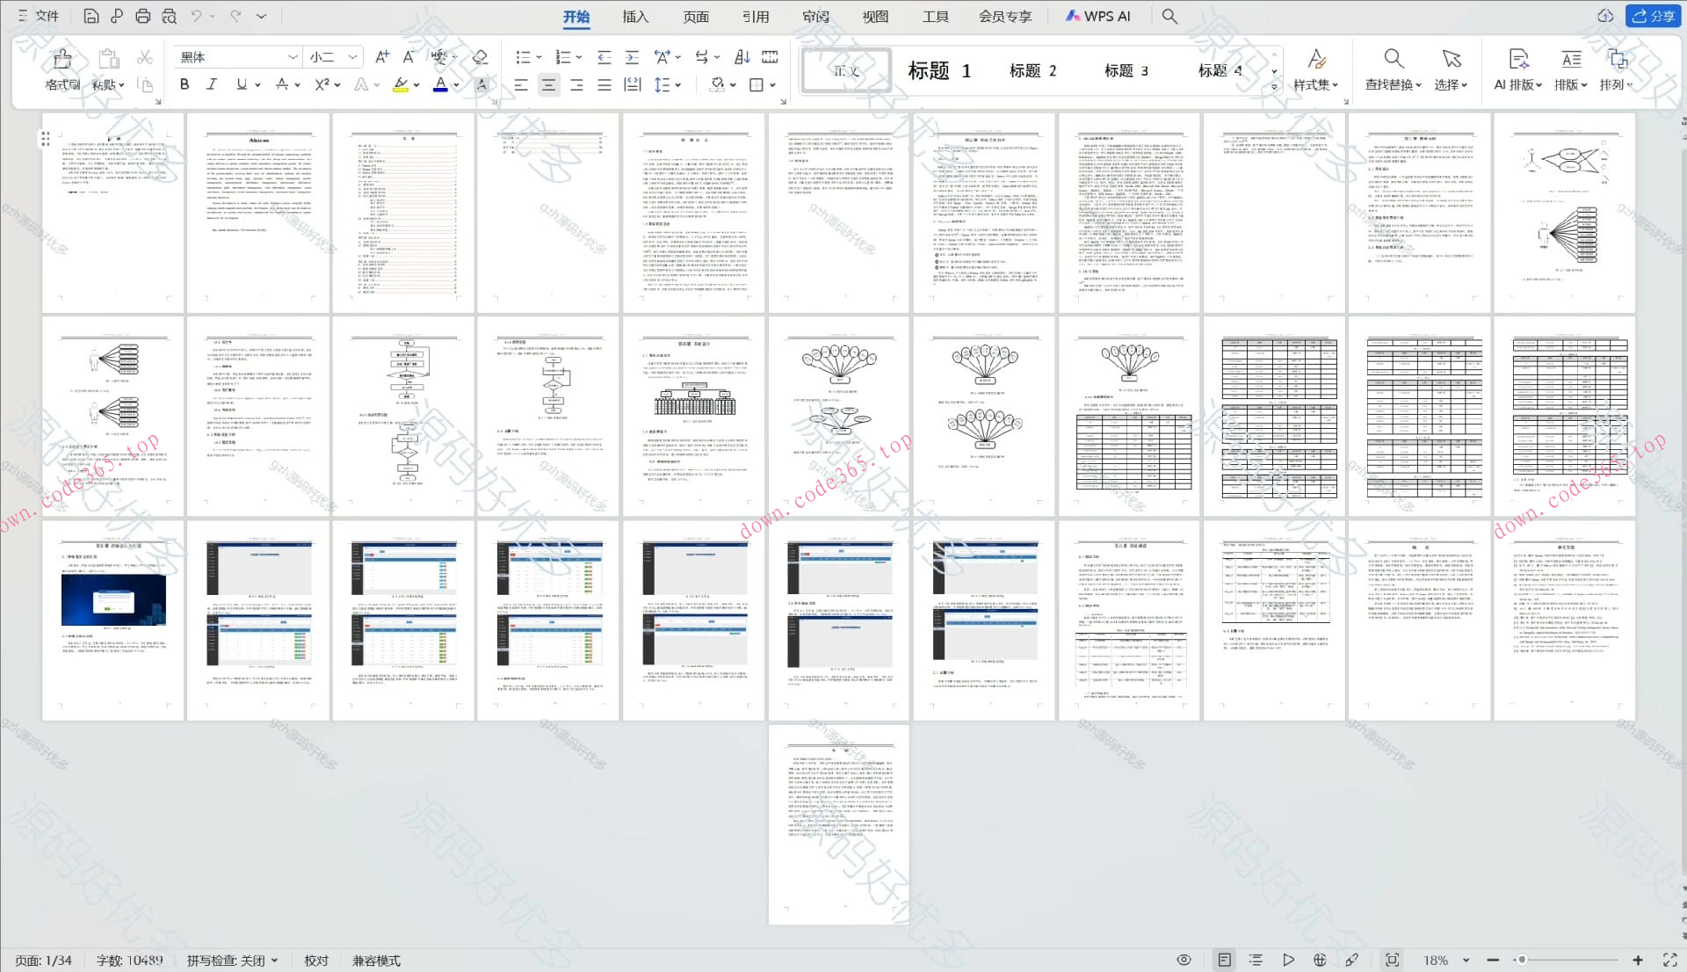Click the Format Painter brush icon
This screenshot has width=1687, height=972.
tap(62, 59)
